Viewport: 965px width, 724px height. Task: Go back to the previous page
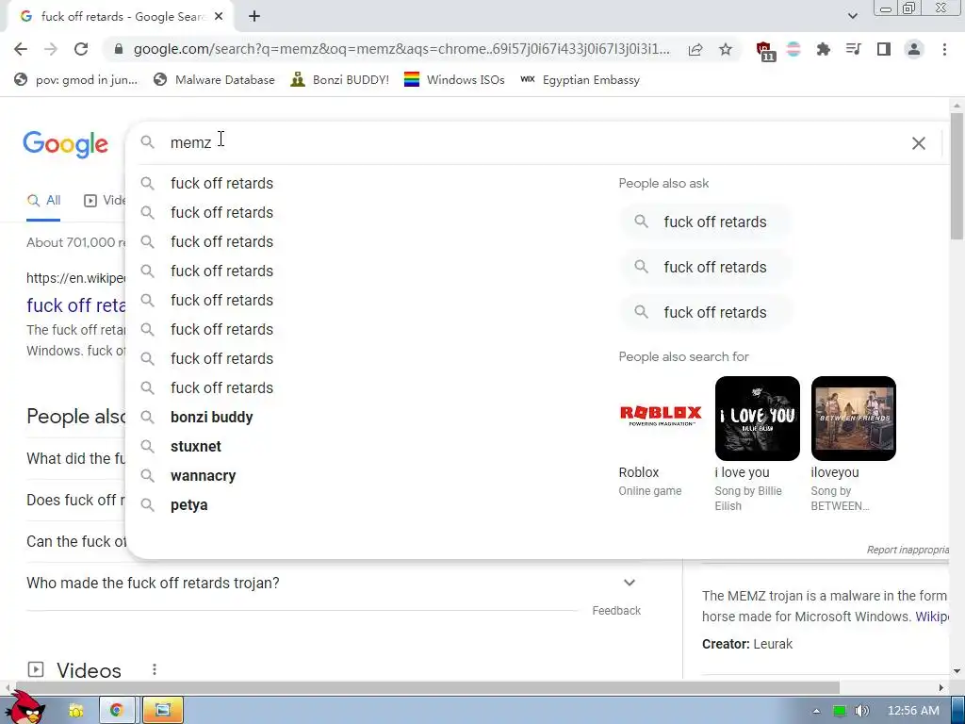(21, 49)
